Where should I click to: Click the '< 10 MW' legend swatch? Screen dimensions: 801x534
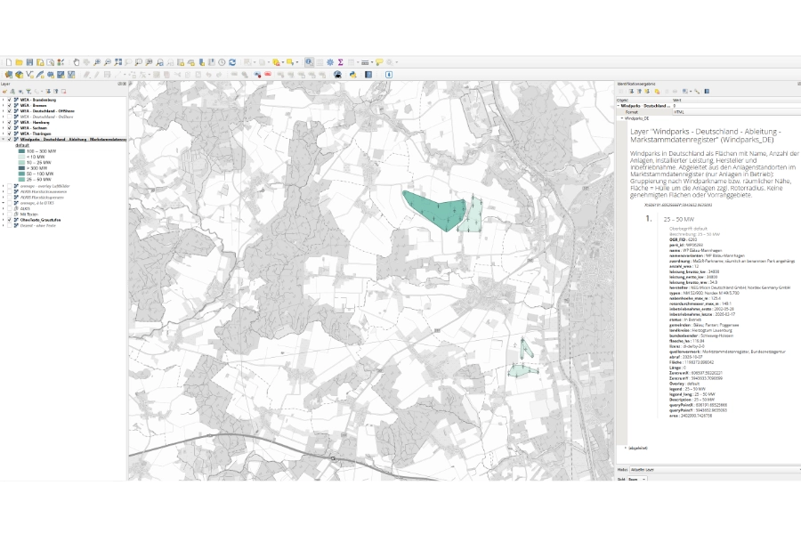(x=21, y=157)
